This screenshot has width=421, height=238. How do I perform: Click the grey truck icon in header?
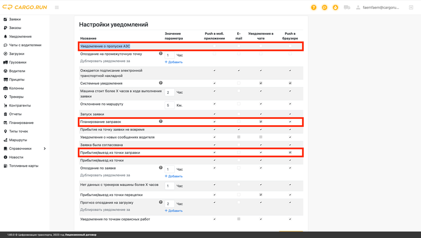[x=347, y=7]
